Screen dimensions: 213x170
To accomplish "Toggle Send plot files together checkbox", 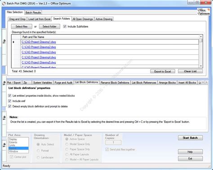I will [107, 149].
